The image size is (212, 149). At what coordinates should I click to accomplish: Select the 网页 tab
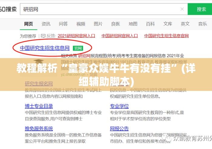click(28, 24)
